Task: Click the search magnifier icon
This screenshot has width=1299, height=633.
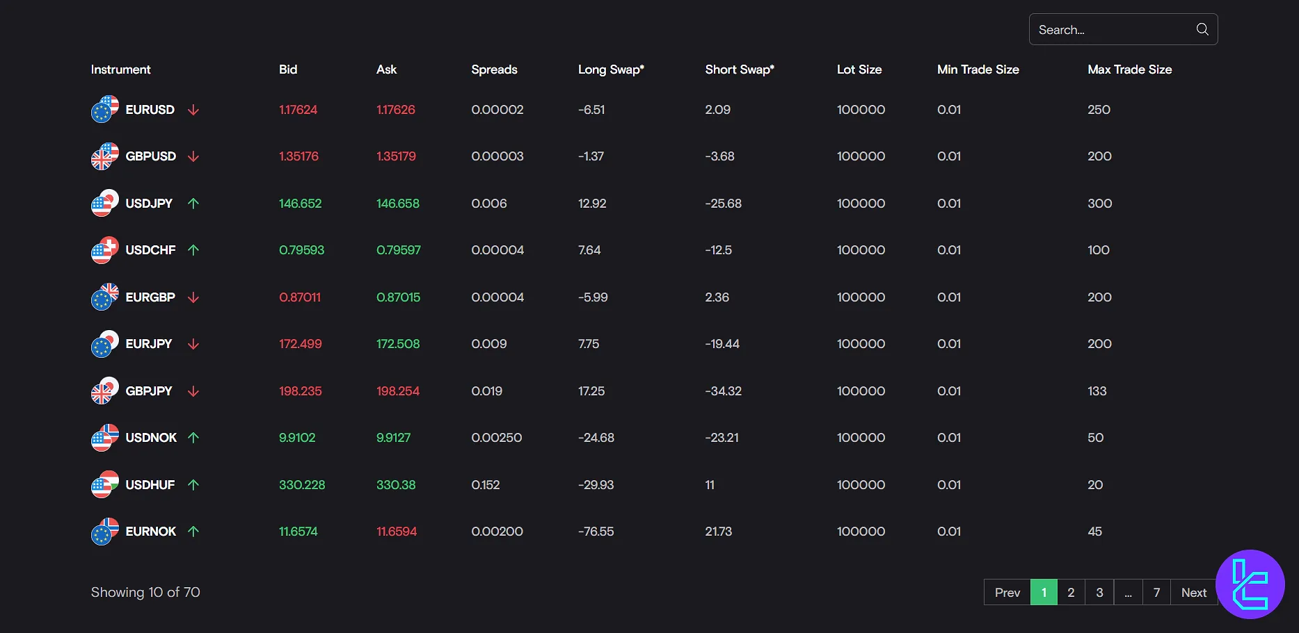Action: coord(1202,29)
